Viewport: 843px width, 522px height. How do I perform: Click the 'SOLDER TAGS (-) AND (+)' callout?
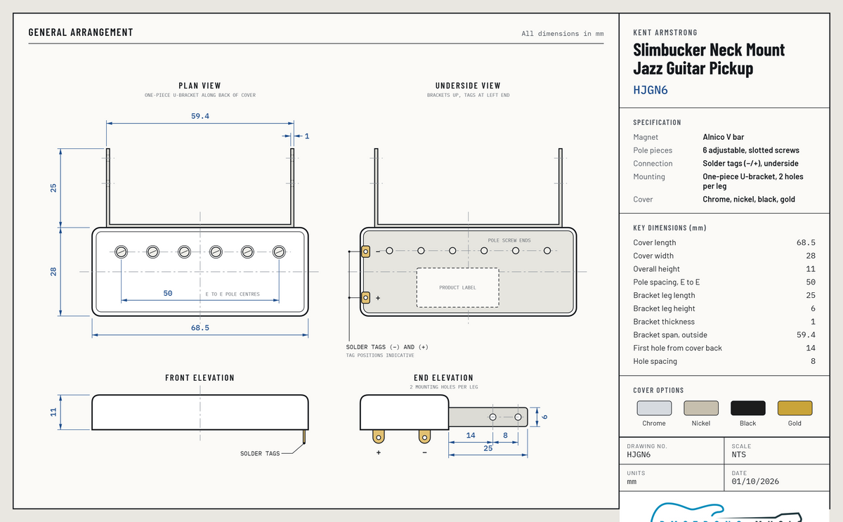point(387,347)
